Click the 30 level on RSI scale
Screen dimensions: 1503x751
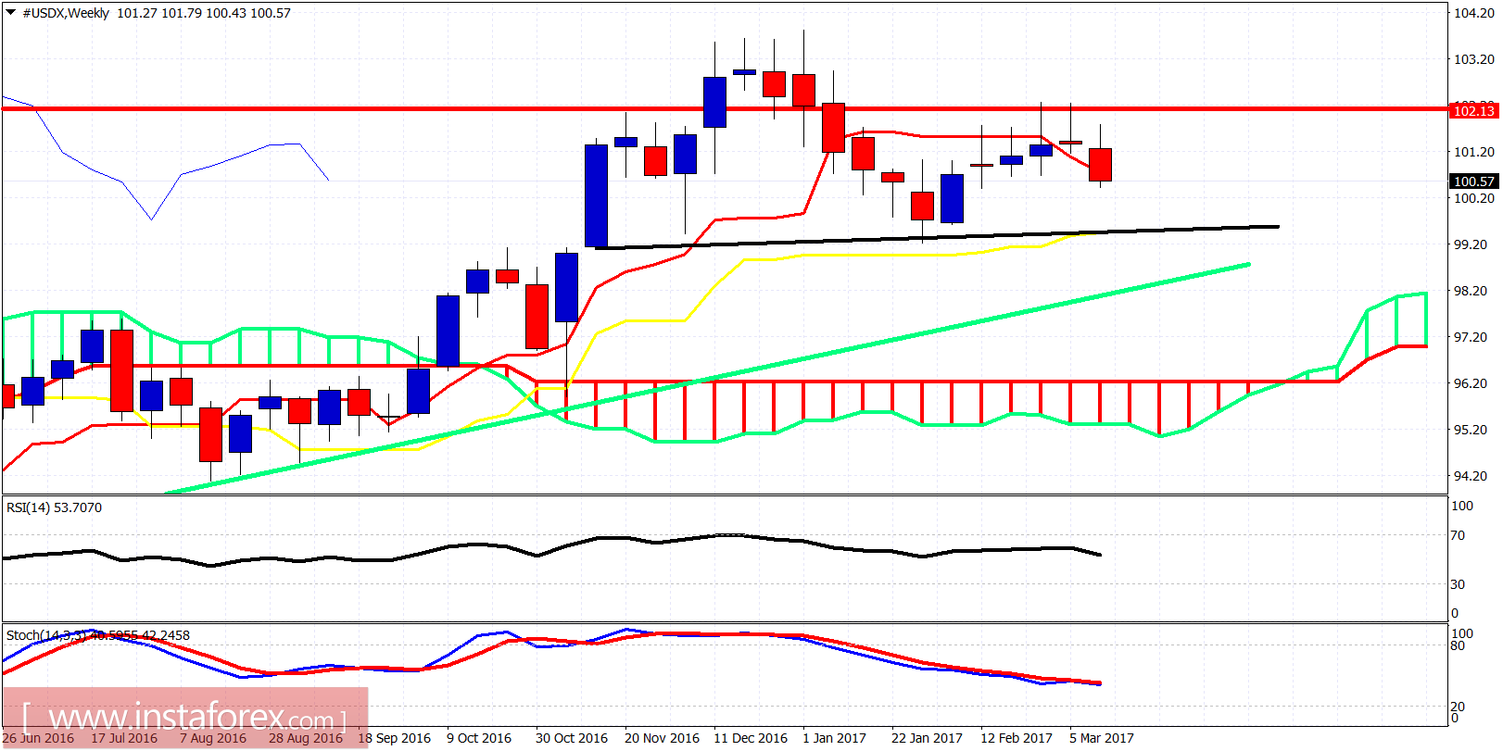pyautogui.click(x=1458, y=584)
